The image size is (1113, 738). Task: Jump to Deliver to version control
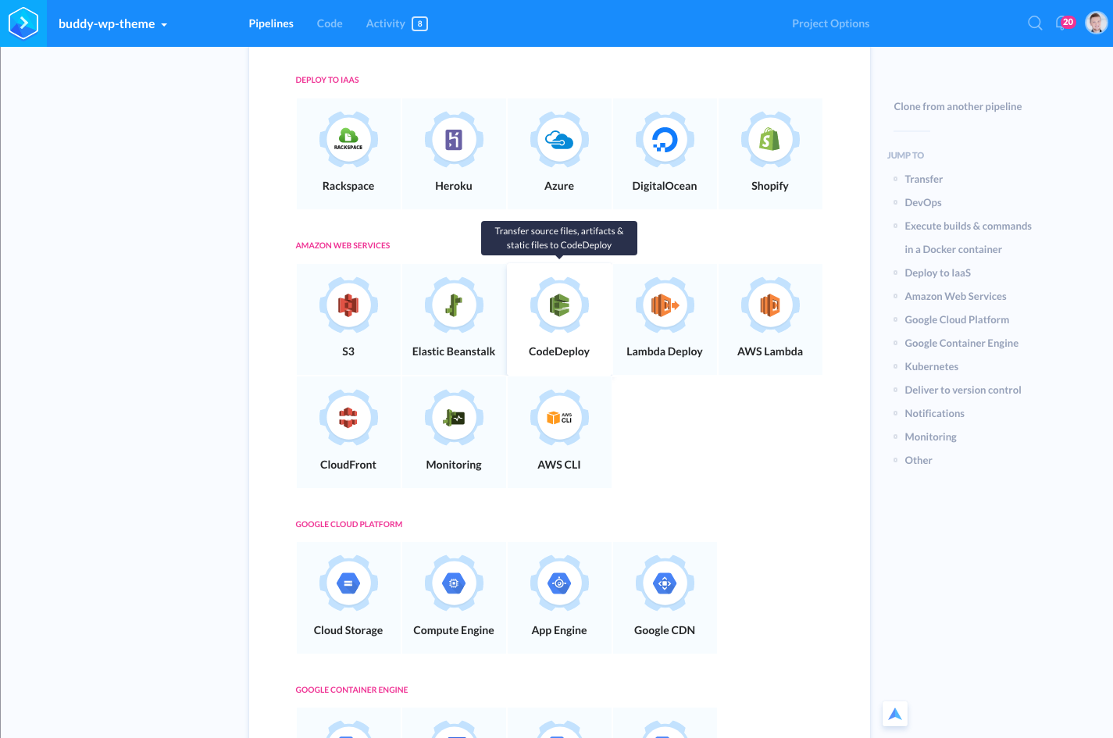962,390
